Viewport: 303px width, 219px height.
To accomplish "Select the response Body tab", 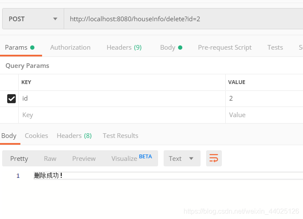I will 9,136.
